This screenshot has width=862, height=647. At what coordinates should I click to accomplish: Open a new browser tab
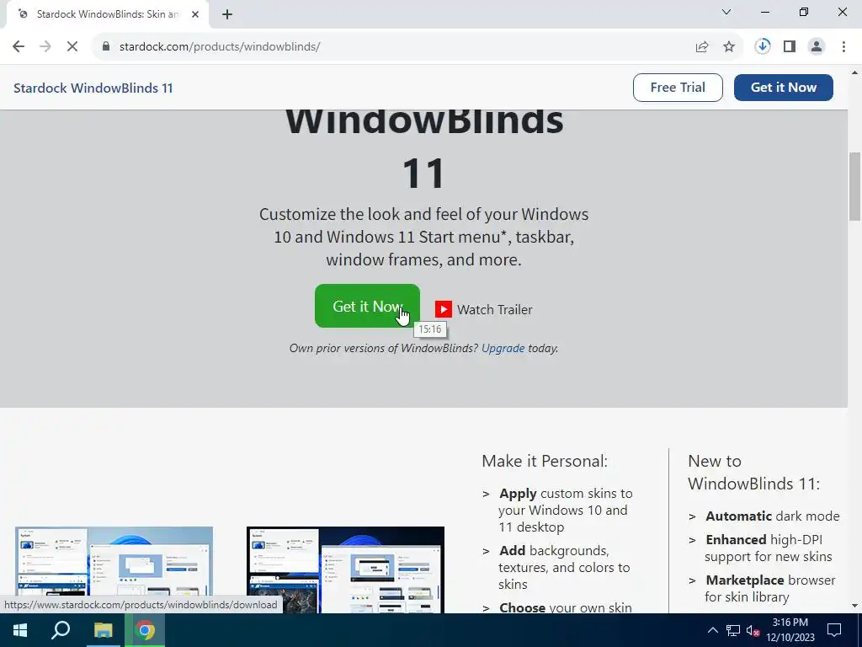[x=227, y=14]
